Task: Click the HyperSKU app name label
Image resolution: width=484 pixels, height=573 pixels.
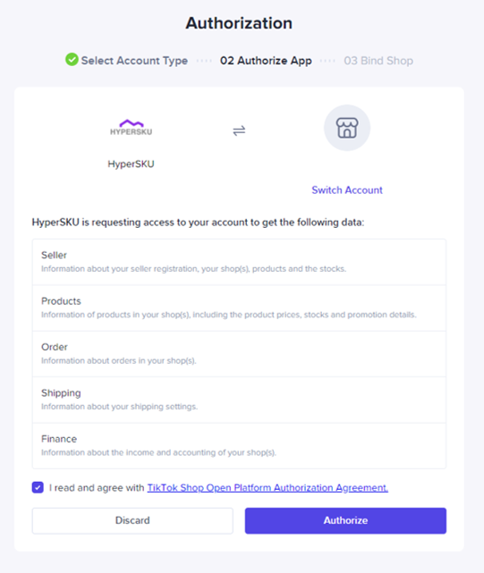Action: [x=131, y=164]
